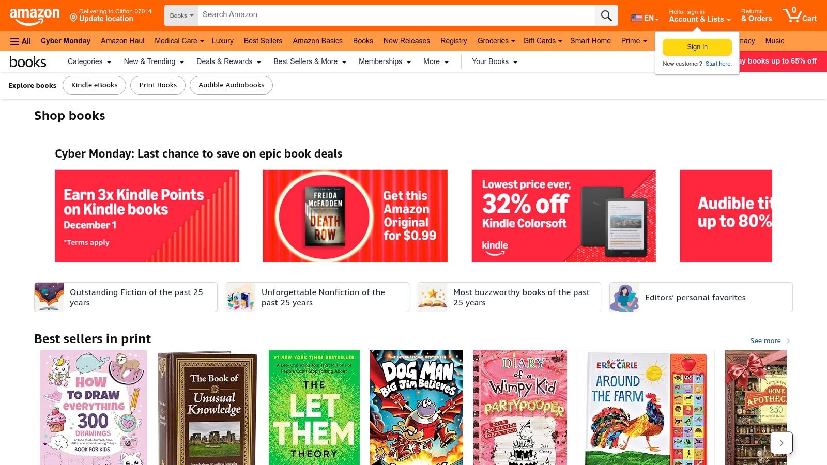Select the Kindle eBooks pill
Screen dimensions: 827x465
[x=94, y=85]
